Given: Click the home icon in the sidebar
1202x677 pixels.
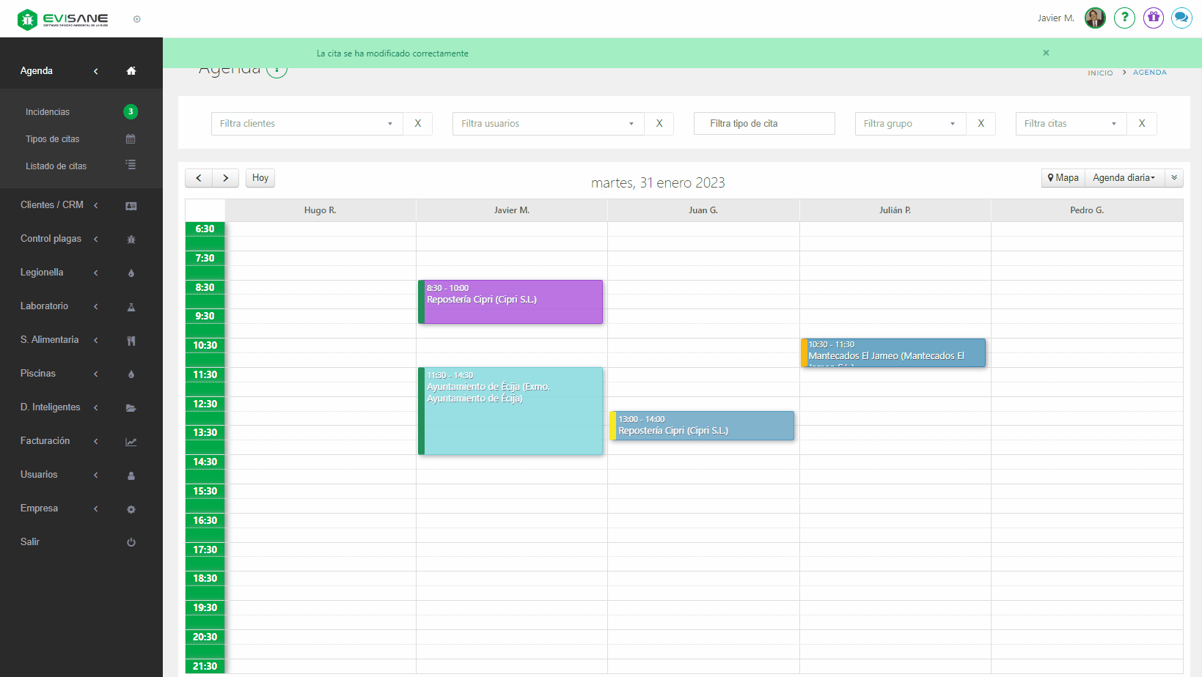Looking at the screenshot, I should 131,71.
